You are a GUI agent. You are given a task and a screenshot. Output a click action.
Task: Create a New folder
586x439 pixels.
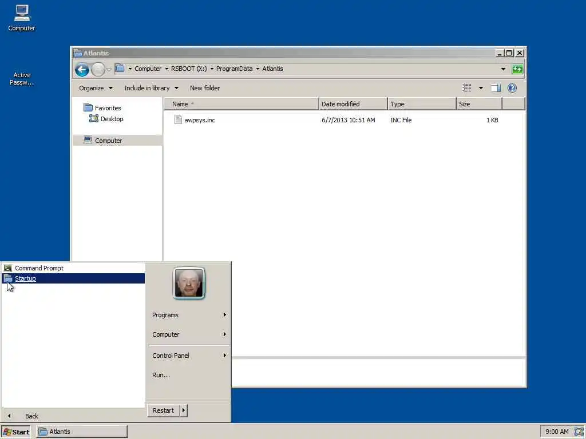pos(205,88)
